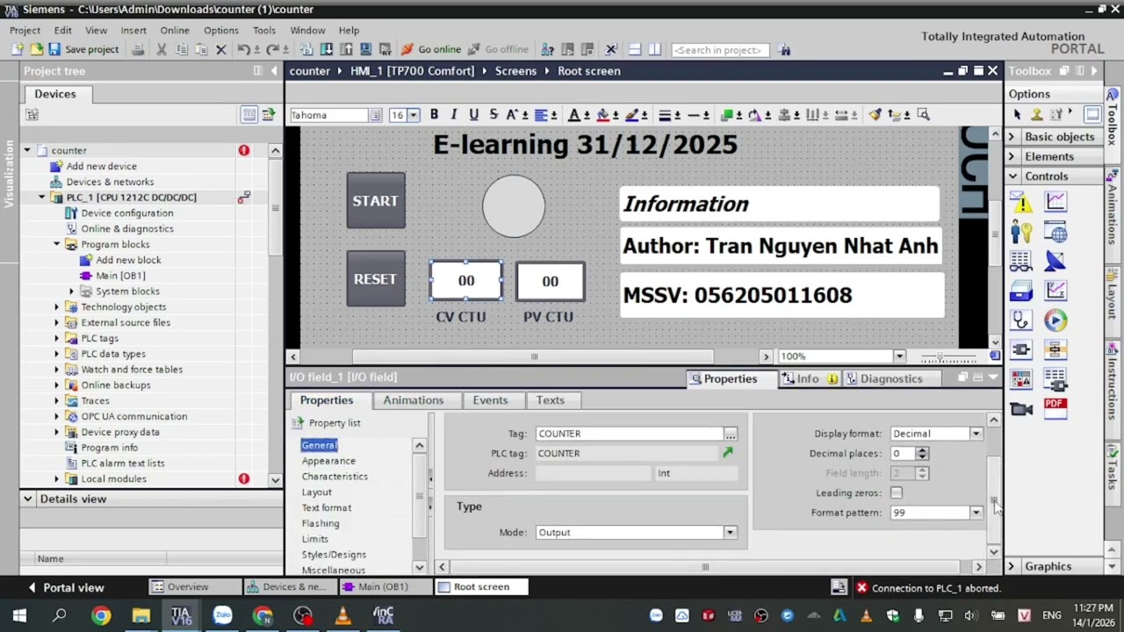This screenshot has width=1124, height=632.
Task: Click the Decimal places stepper arrows
Action: [x=922, y=454]
